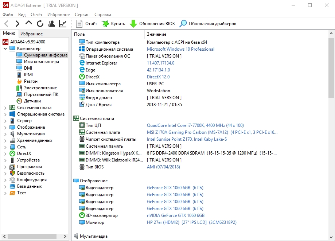Viewport: 335px width, 241px height.
Task: Switch to the Меню tab
Action: 9,33
